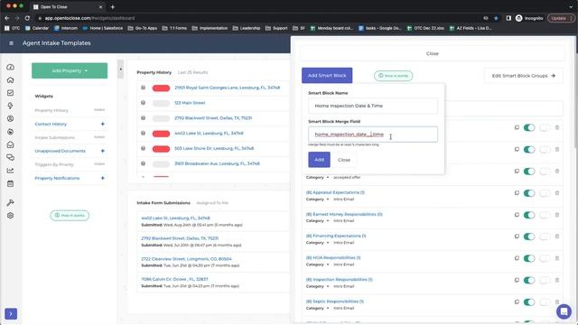Click the Smart Block Name input field
The height and width of the screenshot is (325, 578).
373,106
